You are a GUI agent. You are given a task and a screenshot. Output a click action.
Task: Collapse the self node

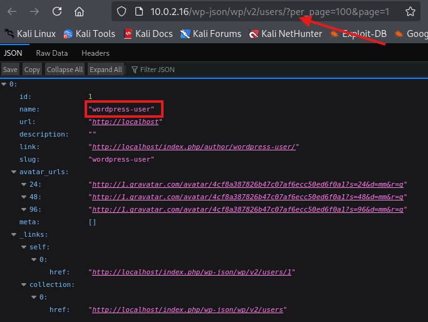tap(24, 247)
